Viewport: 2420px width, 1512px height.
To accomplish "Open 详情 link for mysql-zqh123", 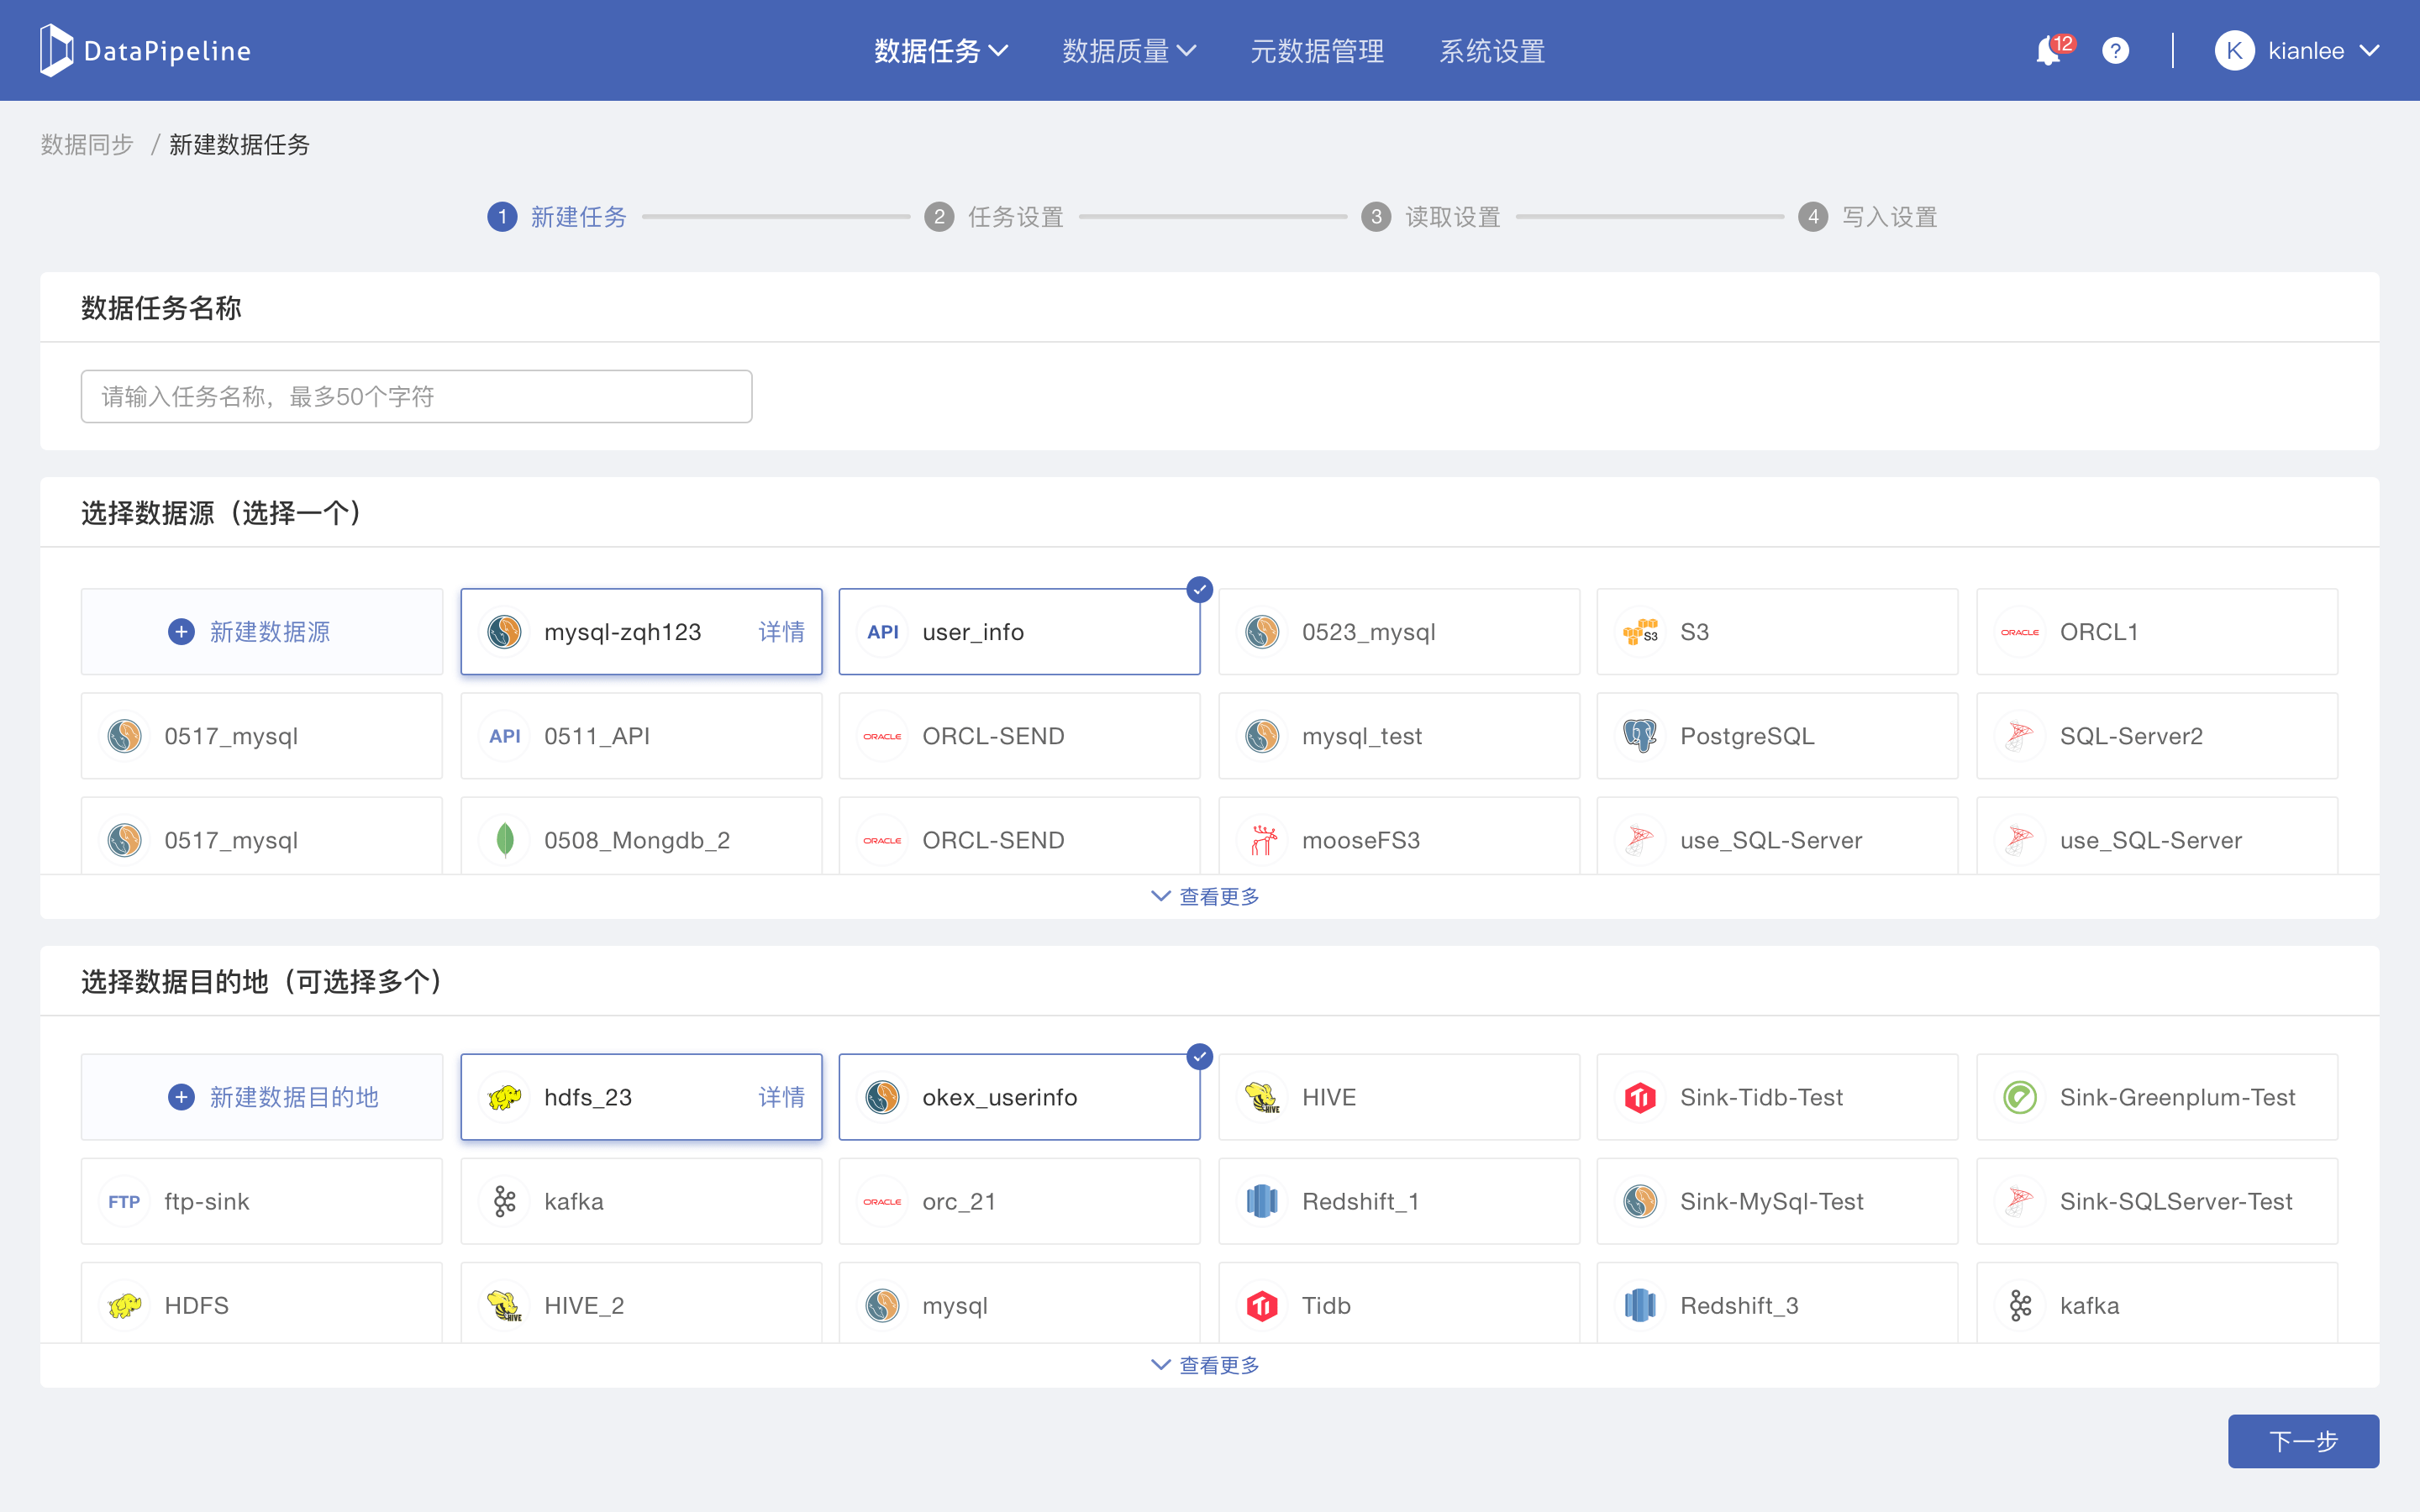I will tap(781, 632).
